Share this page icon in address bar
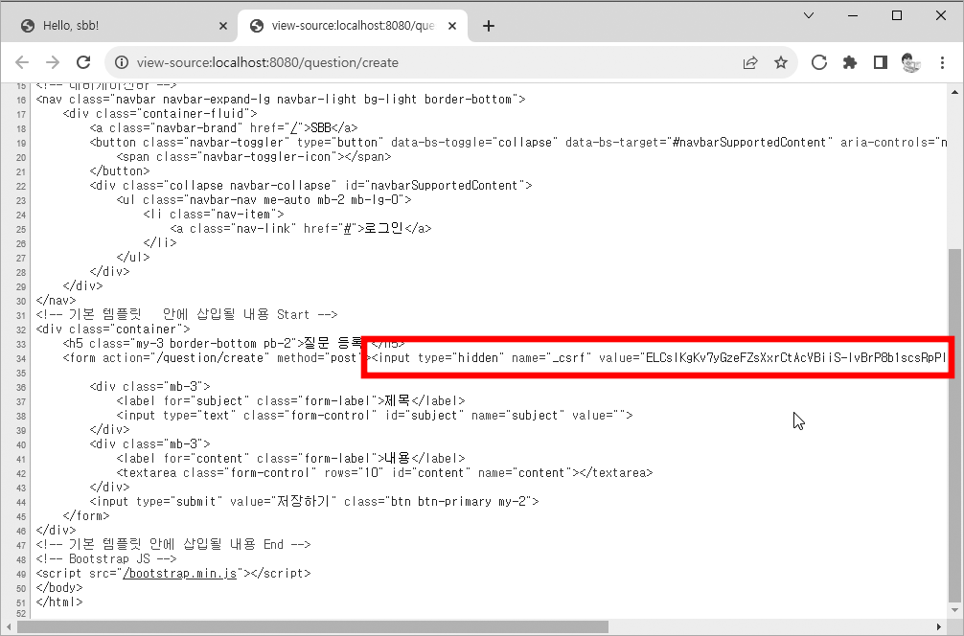 750,62
